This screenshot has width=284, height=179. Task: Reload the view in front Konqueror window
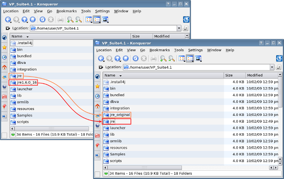[x=135, y=58]
